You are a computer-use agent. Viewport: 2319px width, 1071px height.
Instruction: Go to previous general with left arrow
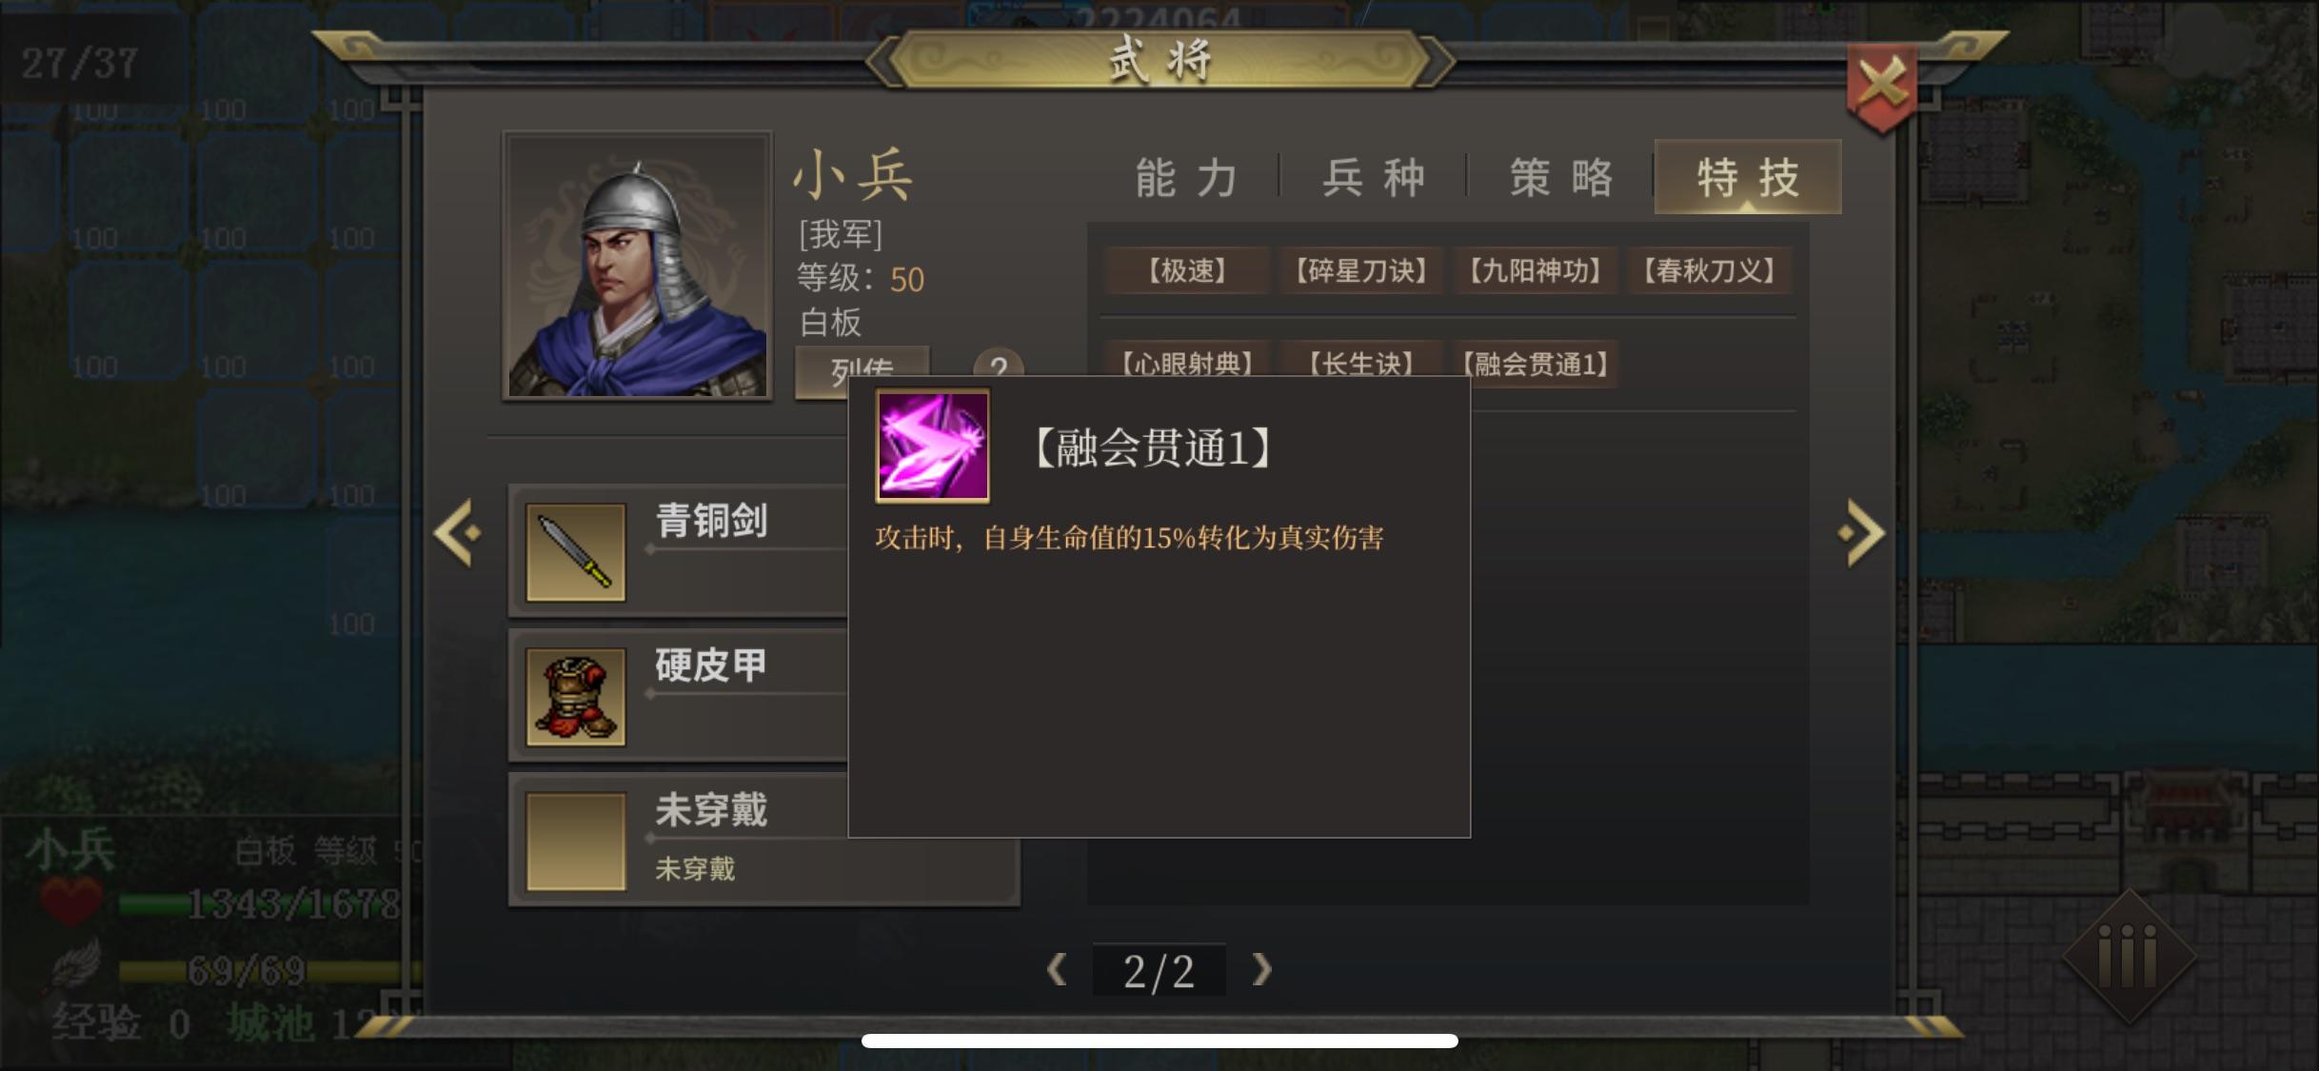point(458,533)
